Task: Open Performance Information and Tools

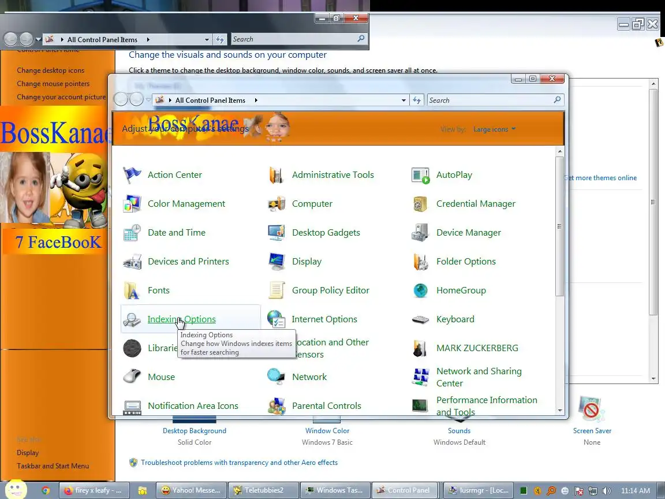Action: click(x=487, y=405)
